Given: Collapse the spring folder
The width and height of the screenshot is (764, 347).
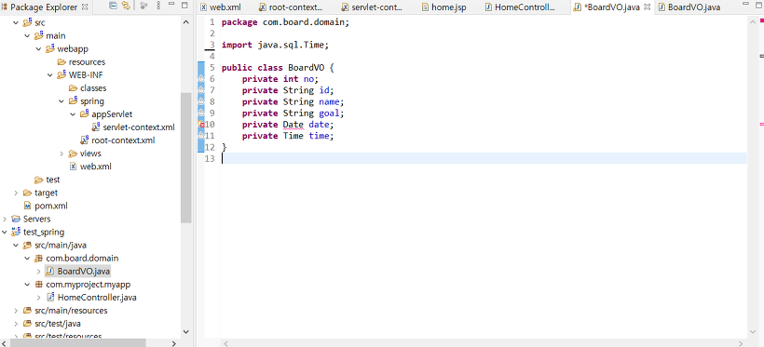Looking at the screenshot, I should point(61,101).
